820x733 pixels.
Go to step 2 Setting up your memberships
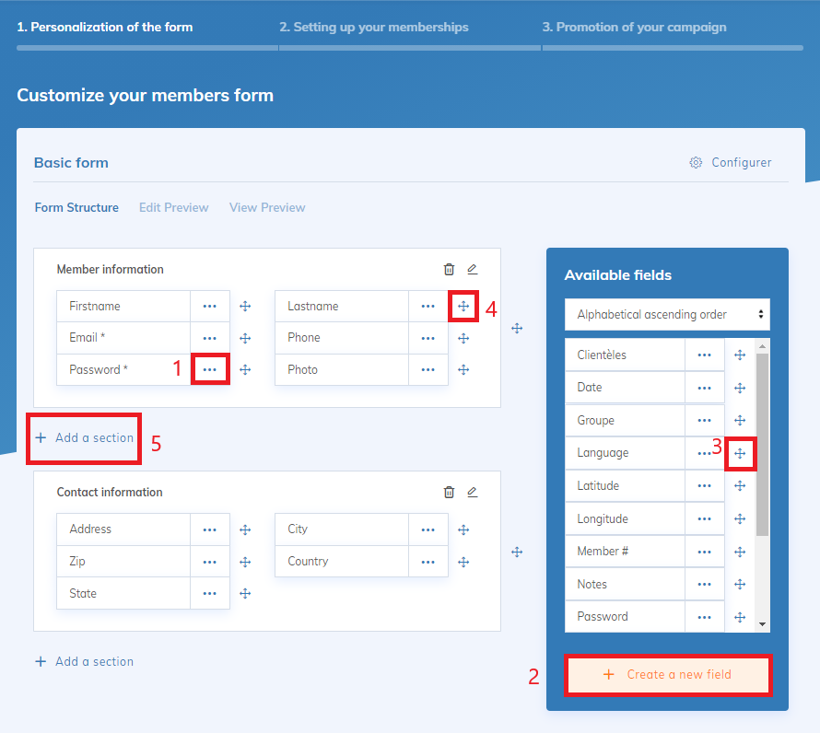pyautogui.click(x=374, y=28)
